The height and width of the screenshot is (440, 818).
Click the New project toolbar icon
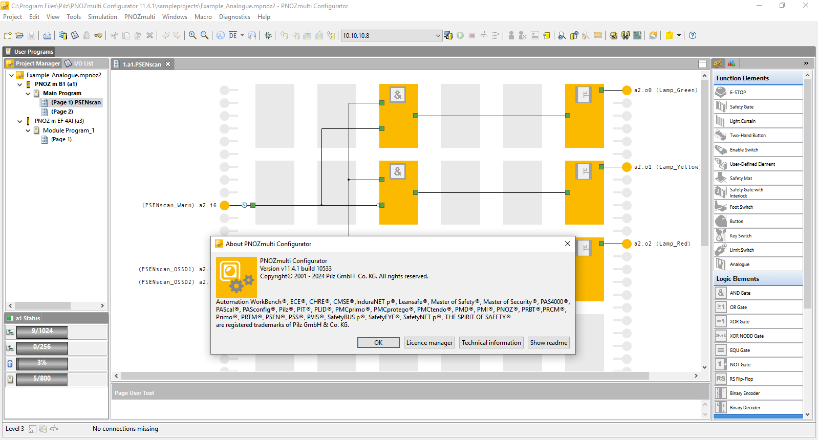tap(8, 35)
